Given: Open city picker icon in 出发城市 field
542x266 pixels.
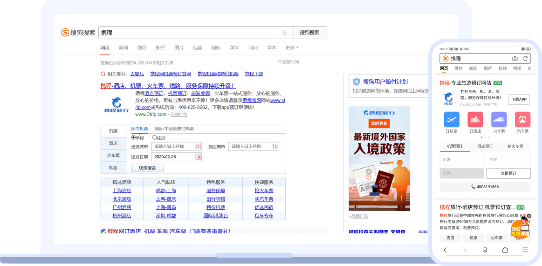Looking at the screenshot, I should click(x=199, y=146).
